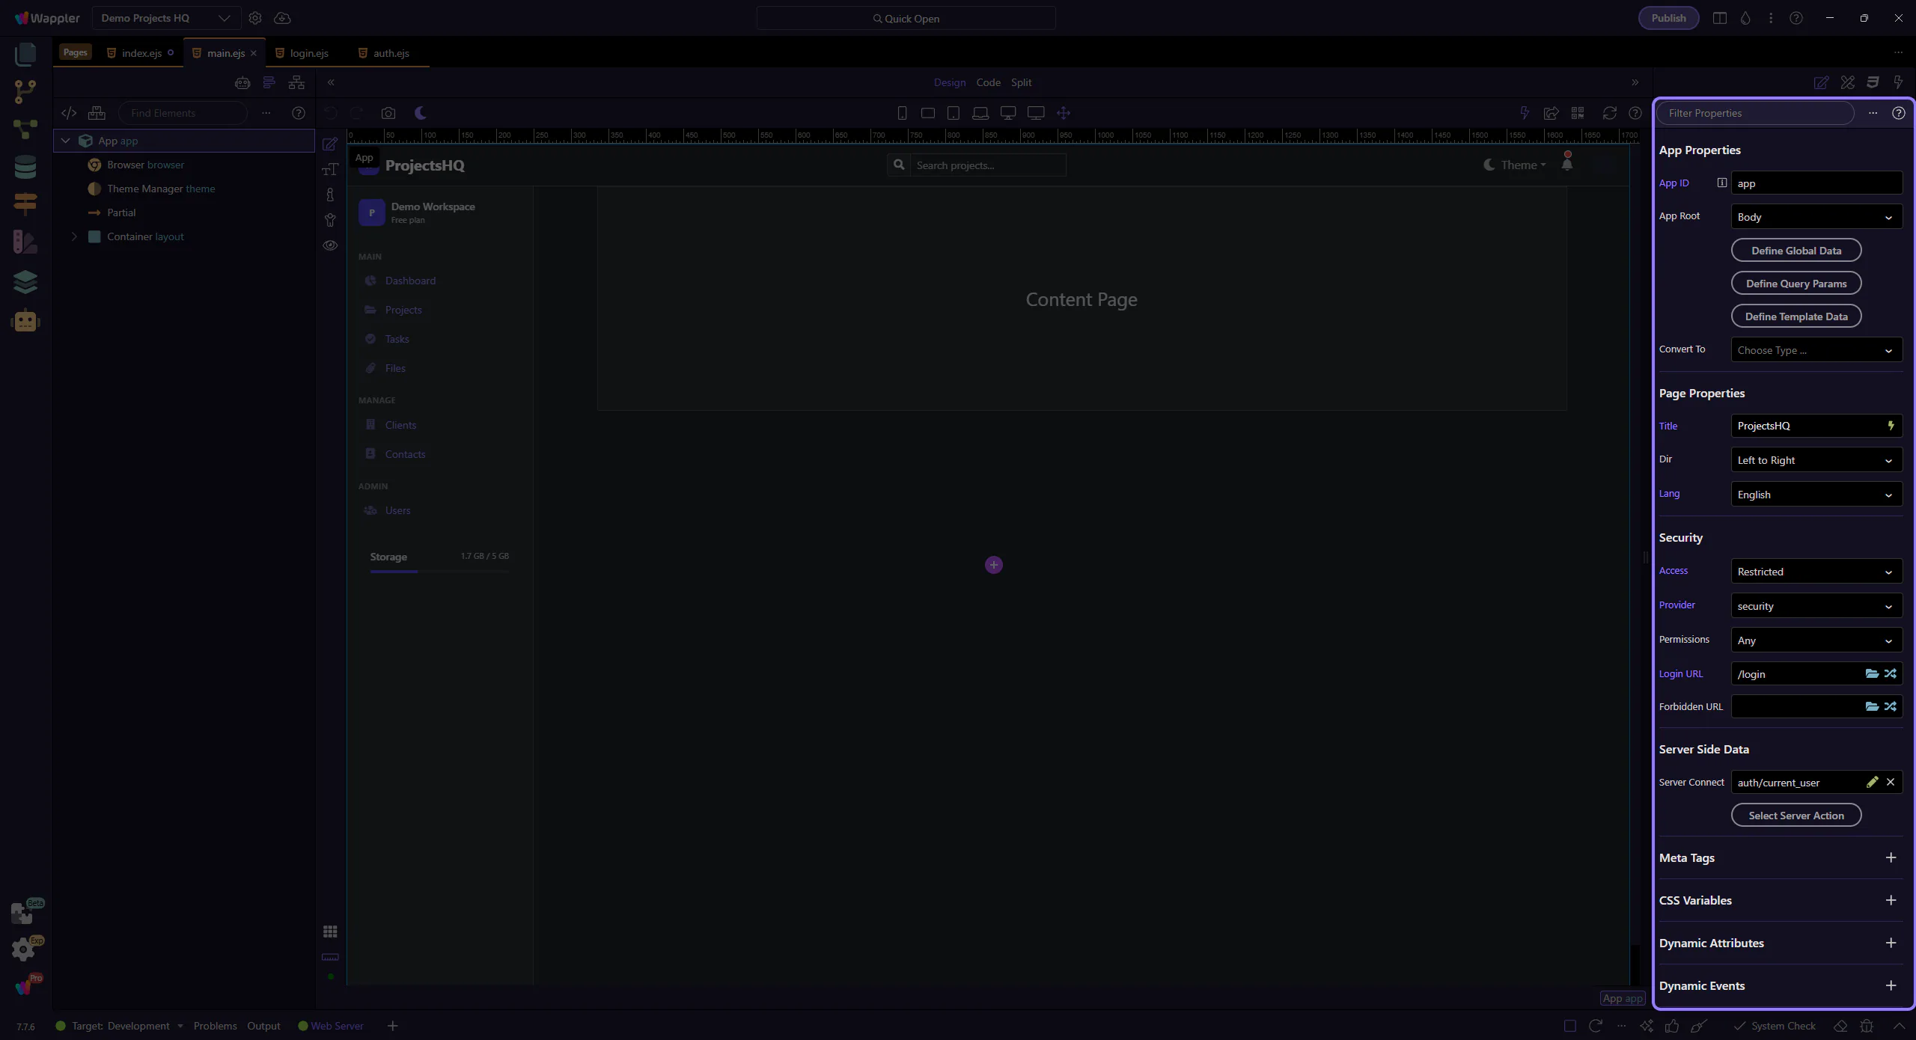
Task: Click the Login URL route picker icon
Action: 1891,673
